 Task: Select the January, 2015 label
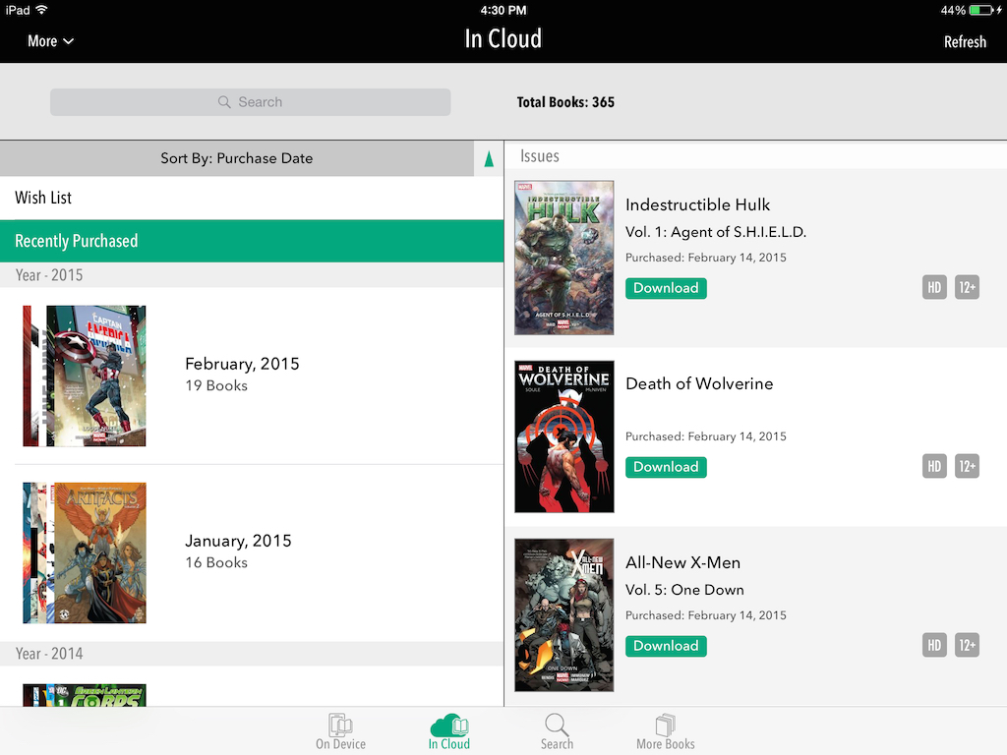238,542
